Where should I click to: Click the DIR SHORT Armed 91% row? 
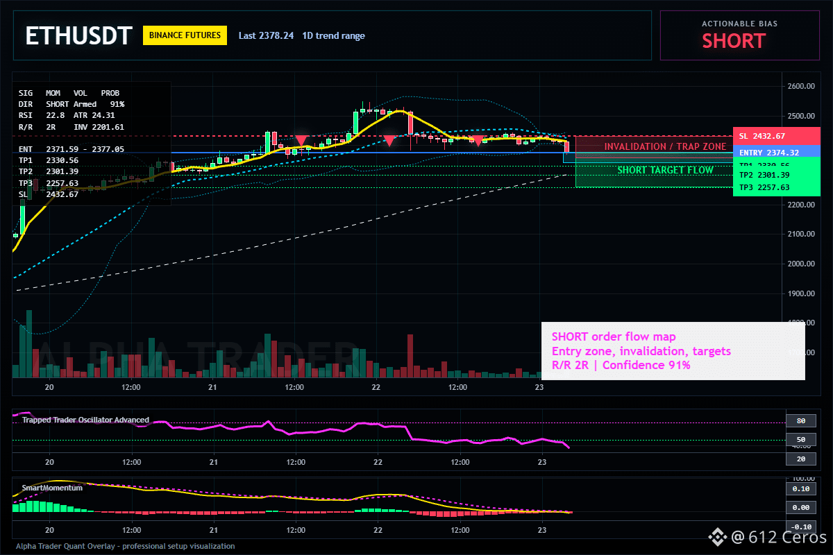(x=71, y=104)
